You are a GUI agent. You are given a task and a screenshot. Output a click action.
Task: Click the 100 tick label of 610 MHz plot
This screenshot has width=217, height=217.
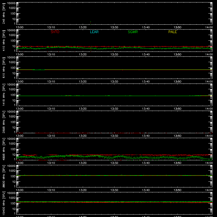tap(13, 68)
